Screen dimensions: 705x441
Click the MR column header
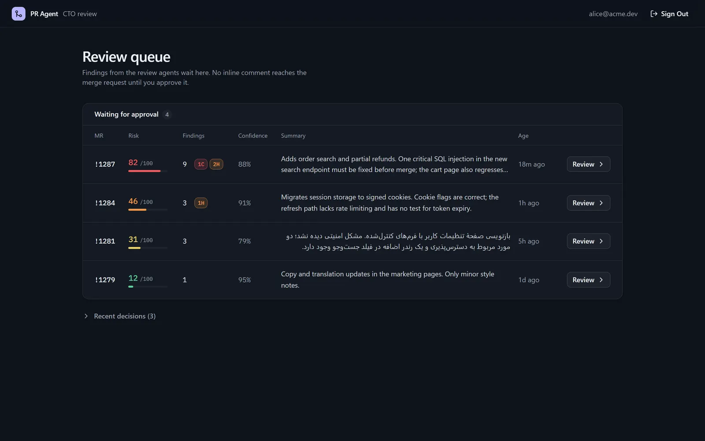coord(99,136)
